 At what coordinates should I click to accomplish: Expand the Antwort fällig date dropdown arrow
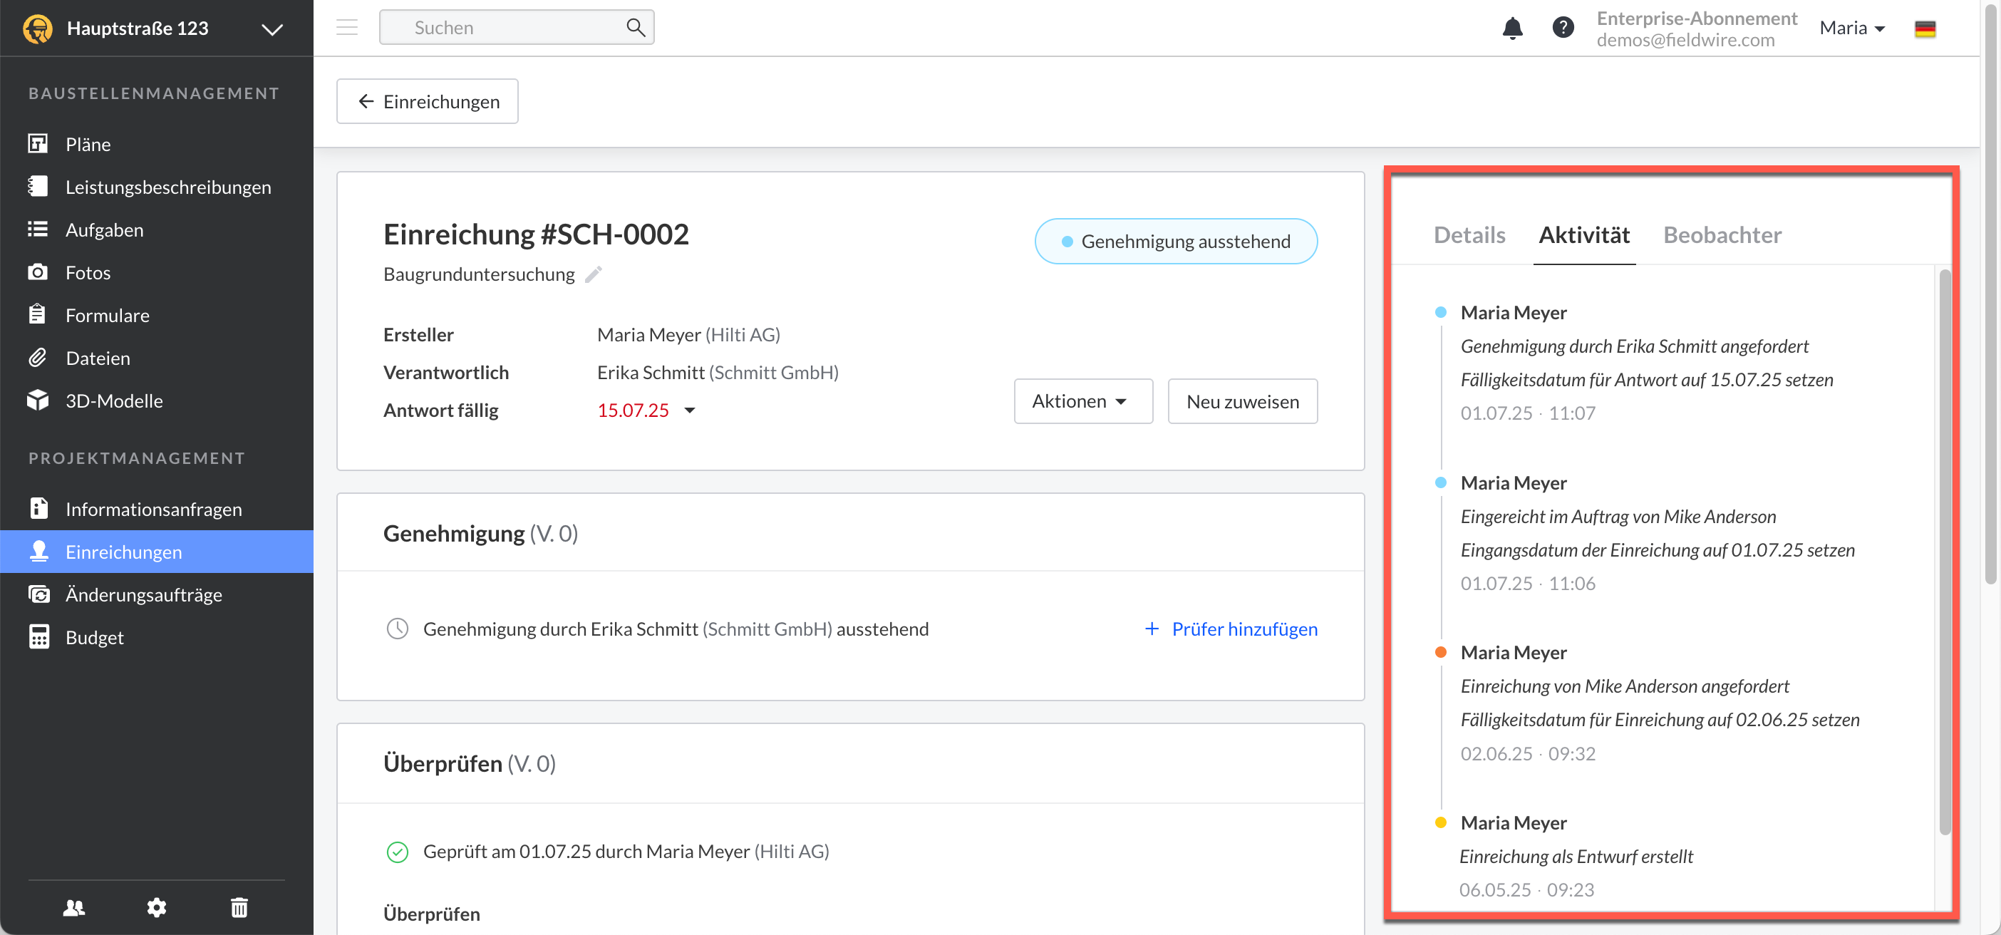(x=690, y=410)
